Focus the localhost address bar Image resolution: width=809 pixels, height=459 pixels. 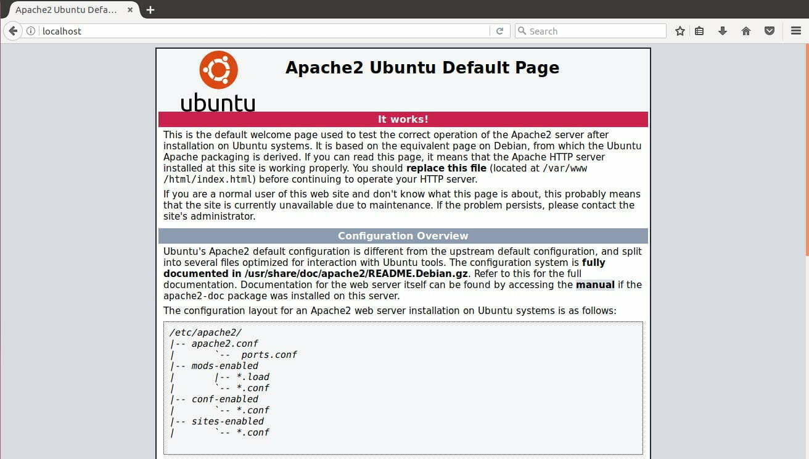[x=264, y=31]
